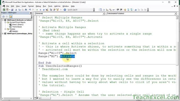Click the Cut scissors icon
The width and height of the screenshot is (180, 101).
coord(16,10)
